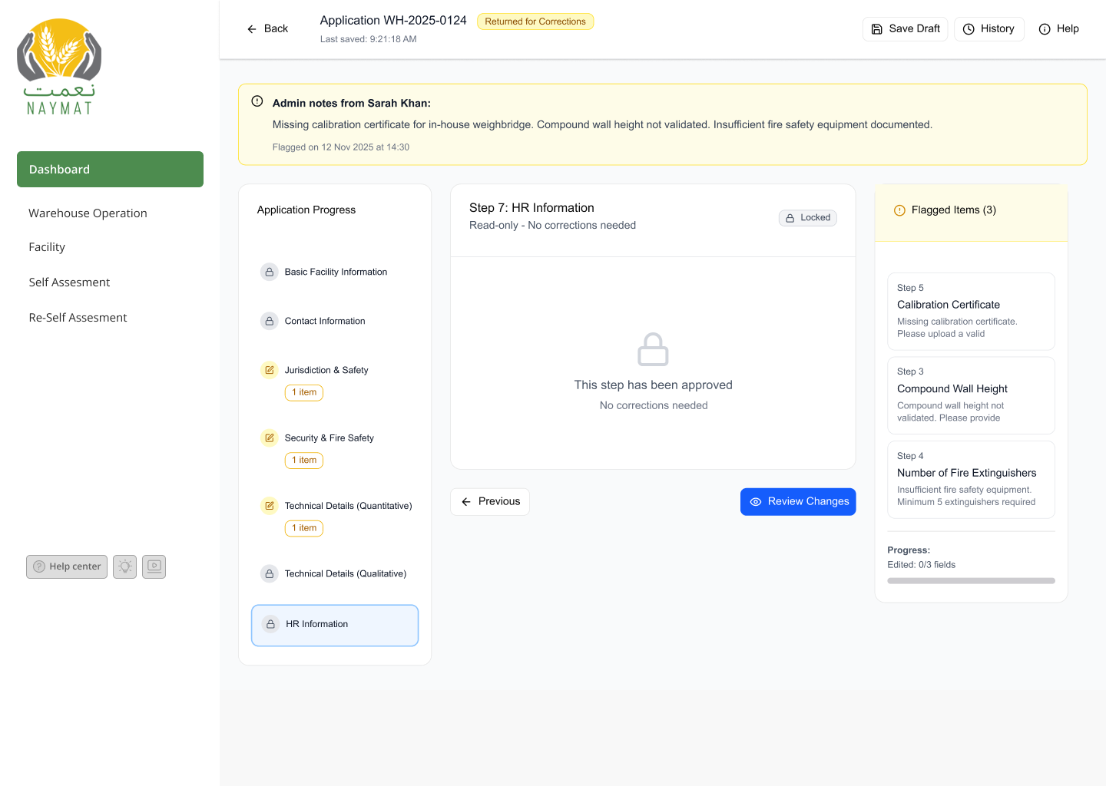1106x786 pixels.
Task: Click the alert icon in Admin notes banner
Action: (257, 101)
